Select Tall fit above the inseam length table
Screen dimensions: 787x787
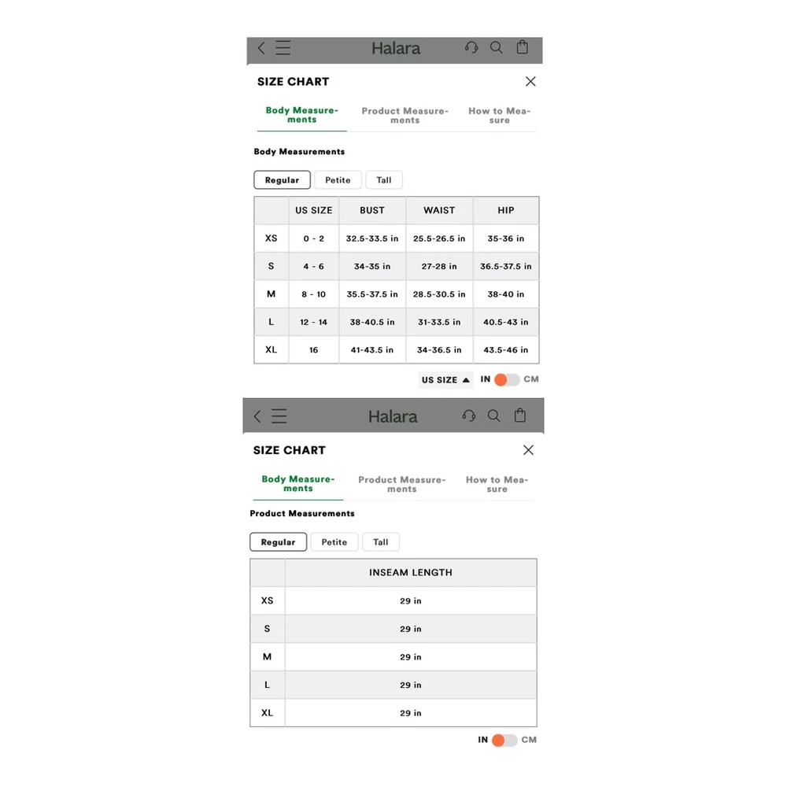(381, 542)
